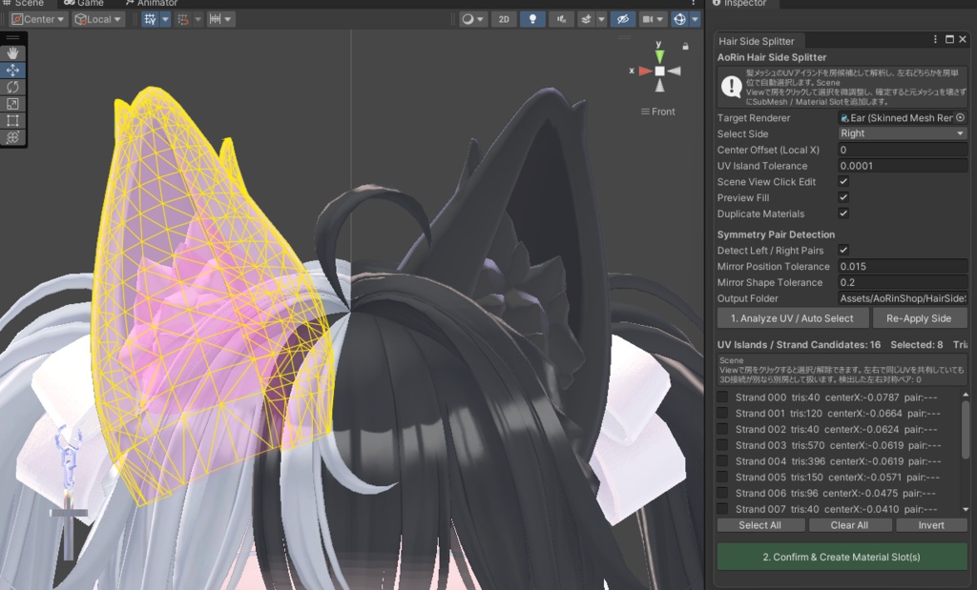This screenshot has height=590, width=977.
Task: Click the Analyze UV / Auto Select button
Action: pyautogui.click(x=792, y=318)
